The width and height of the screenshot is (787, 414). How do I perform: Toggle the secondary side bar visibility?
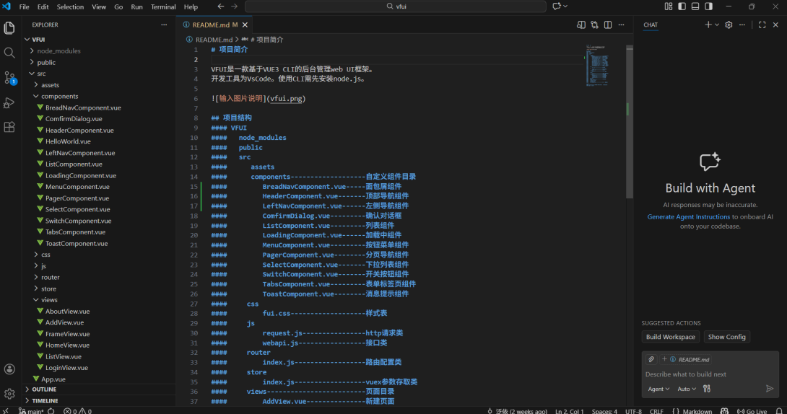(x=708, y=6)
